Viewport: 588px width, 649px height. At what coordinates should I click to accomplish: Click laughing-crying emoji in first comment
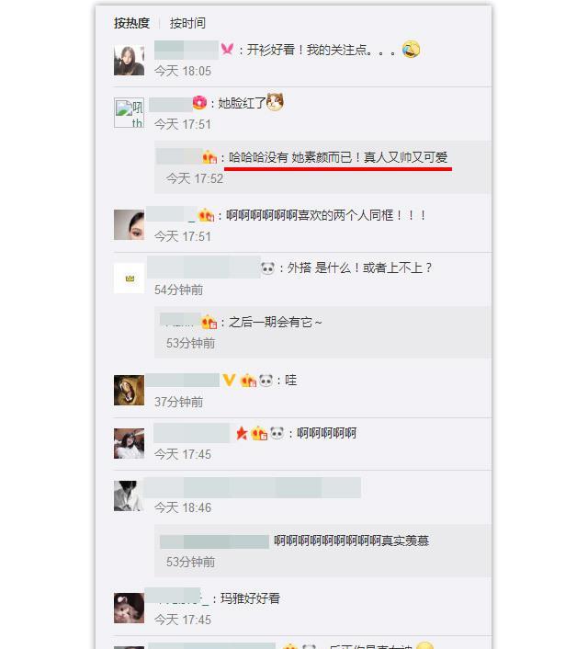pos(411,50)
